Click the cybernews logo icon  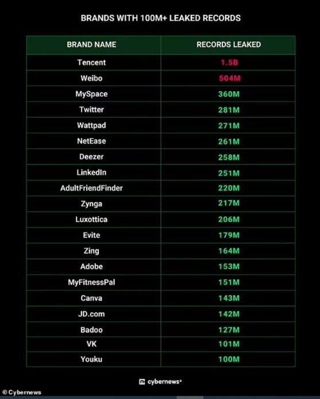click(142, 382)
